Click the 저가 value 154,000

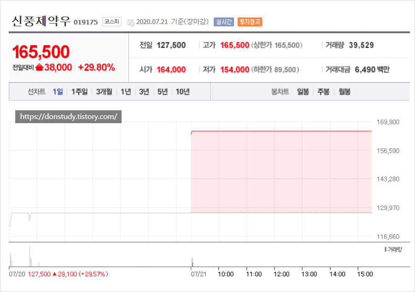pyautogui.click(x=234, y=70)
